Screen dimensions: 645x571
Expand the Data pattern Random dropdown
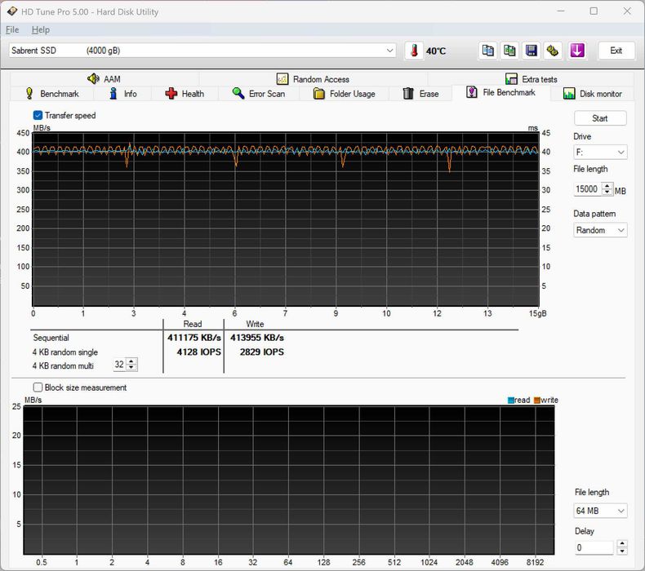(x=600, y=230)
